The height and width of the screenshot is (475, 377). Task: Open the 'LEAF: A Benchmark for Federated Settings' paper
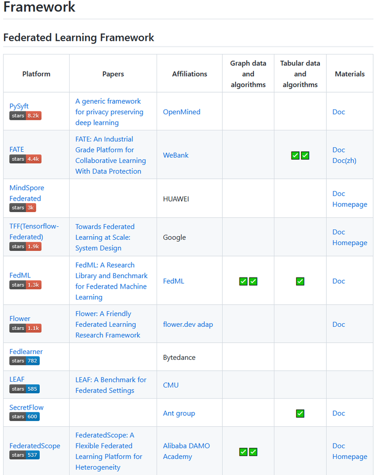111,385
